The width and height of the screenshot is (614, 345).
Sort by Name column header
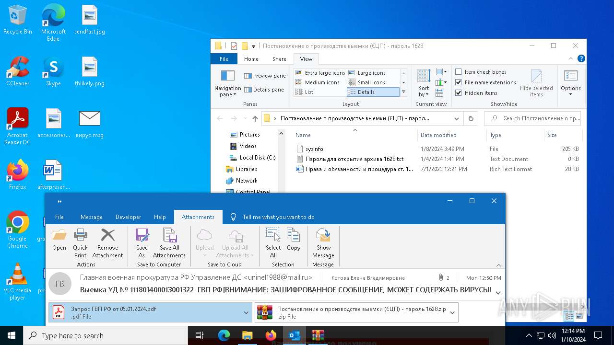tap(354, 135)
